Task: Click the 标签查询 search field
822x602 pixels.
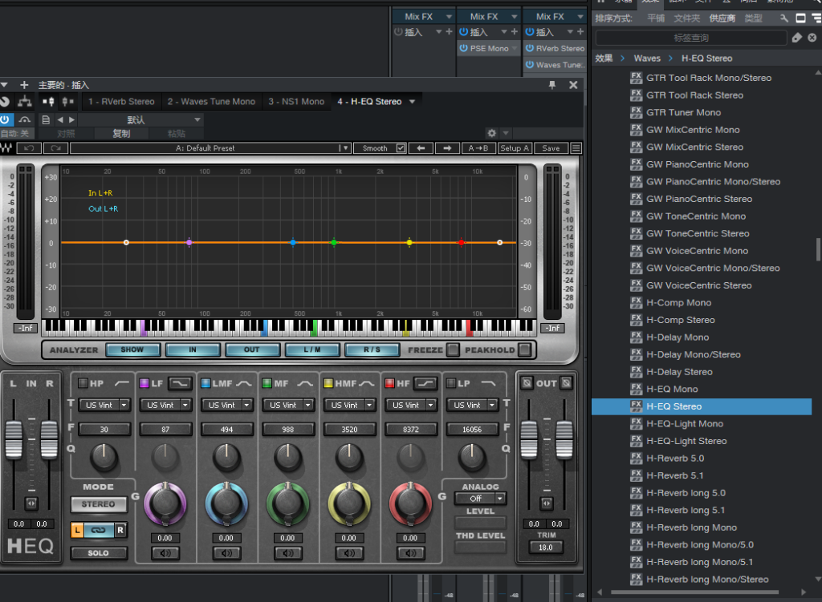Action: [691, 38]
